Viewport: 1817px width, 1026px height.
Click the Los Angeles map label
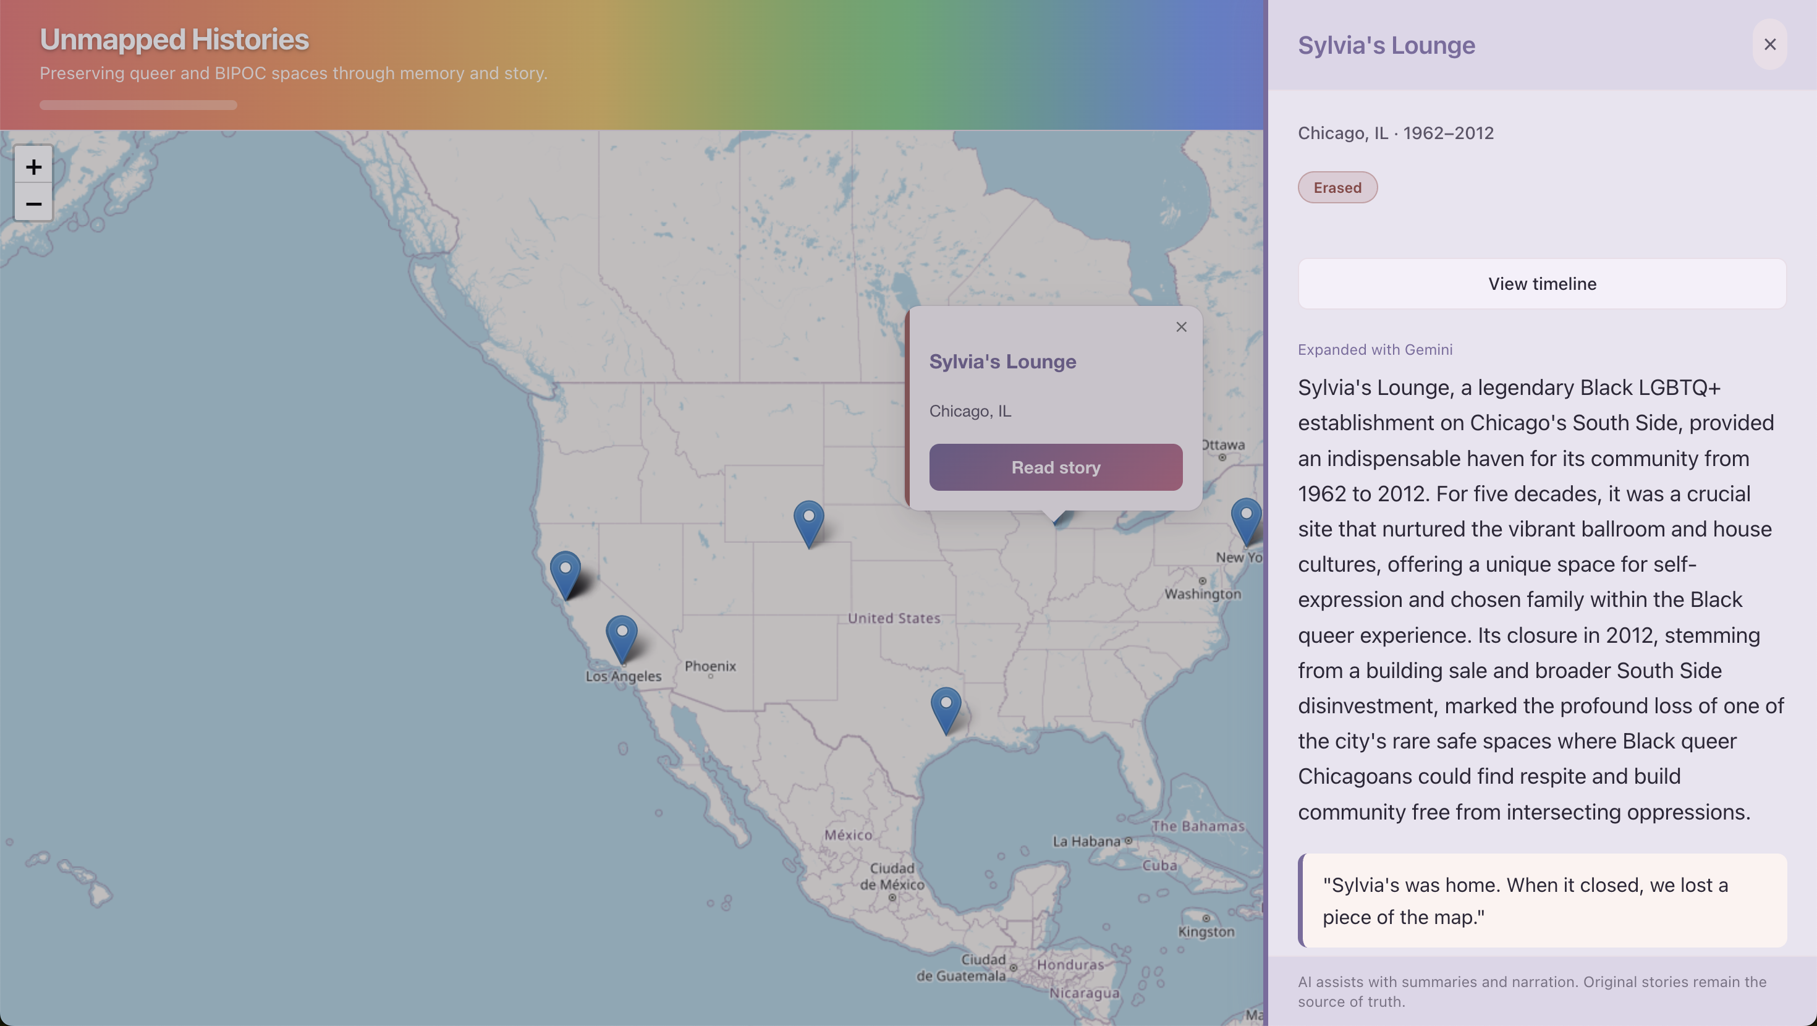coord(624,676)
